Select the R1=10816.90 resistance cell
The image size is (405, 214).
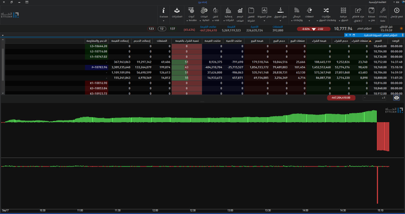click(96, 83)
